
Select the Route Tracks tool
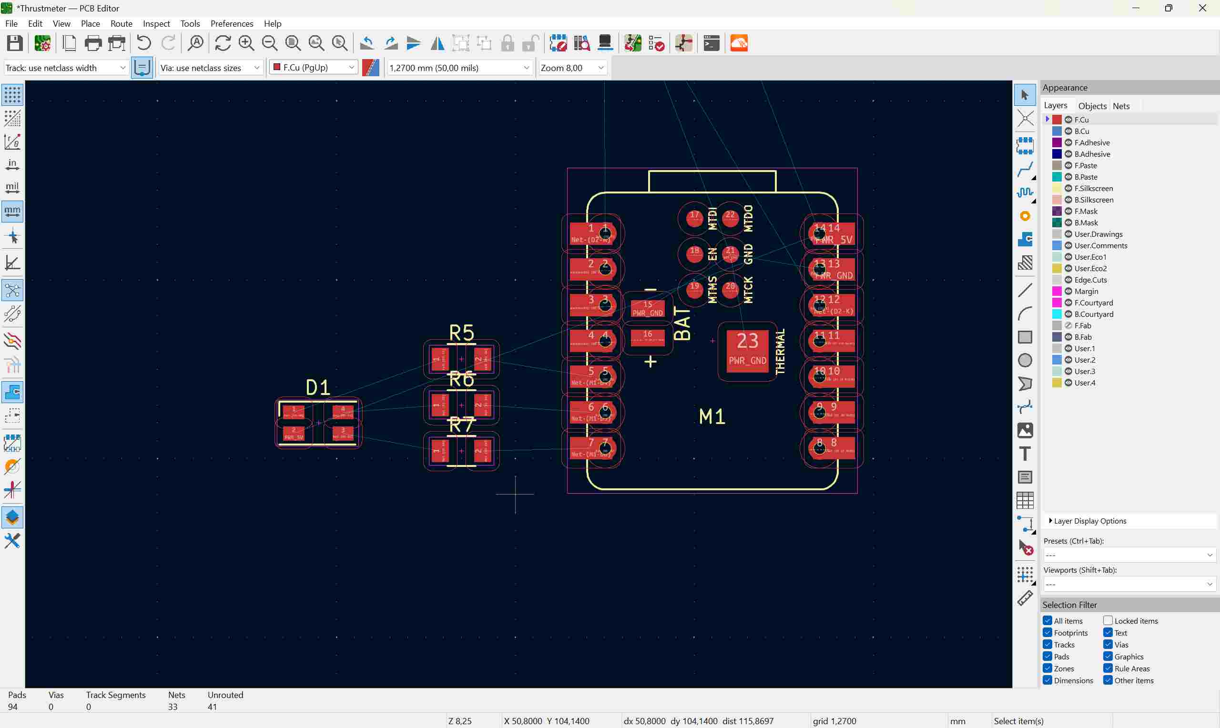pyautogui.click(x=1025, y=169)
